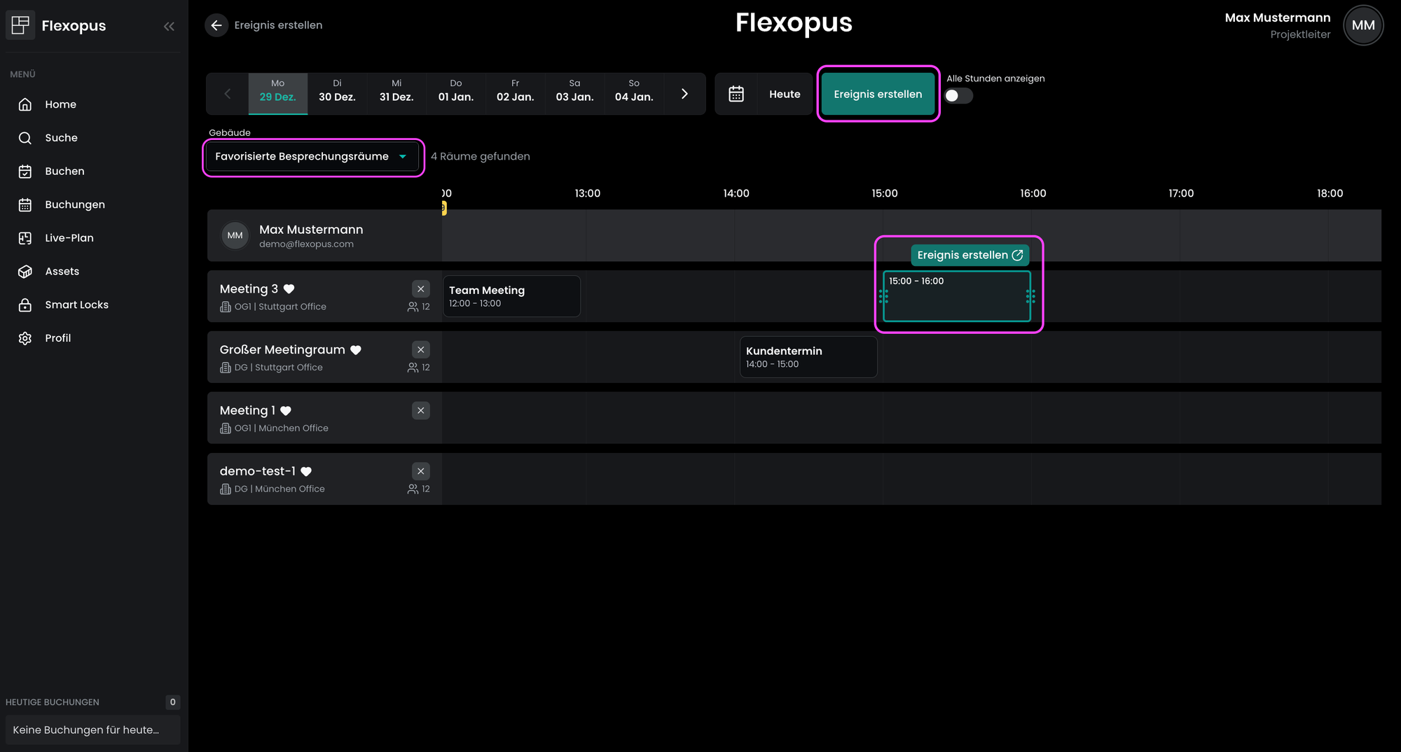Screen dimensions: 1401x752
Task: Open the Kundentermin 14:00 - 15:00 booking
Action: (808, 357)
